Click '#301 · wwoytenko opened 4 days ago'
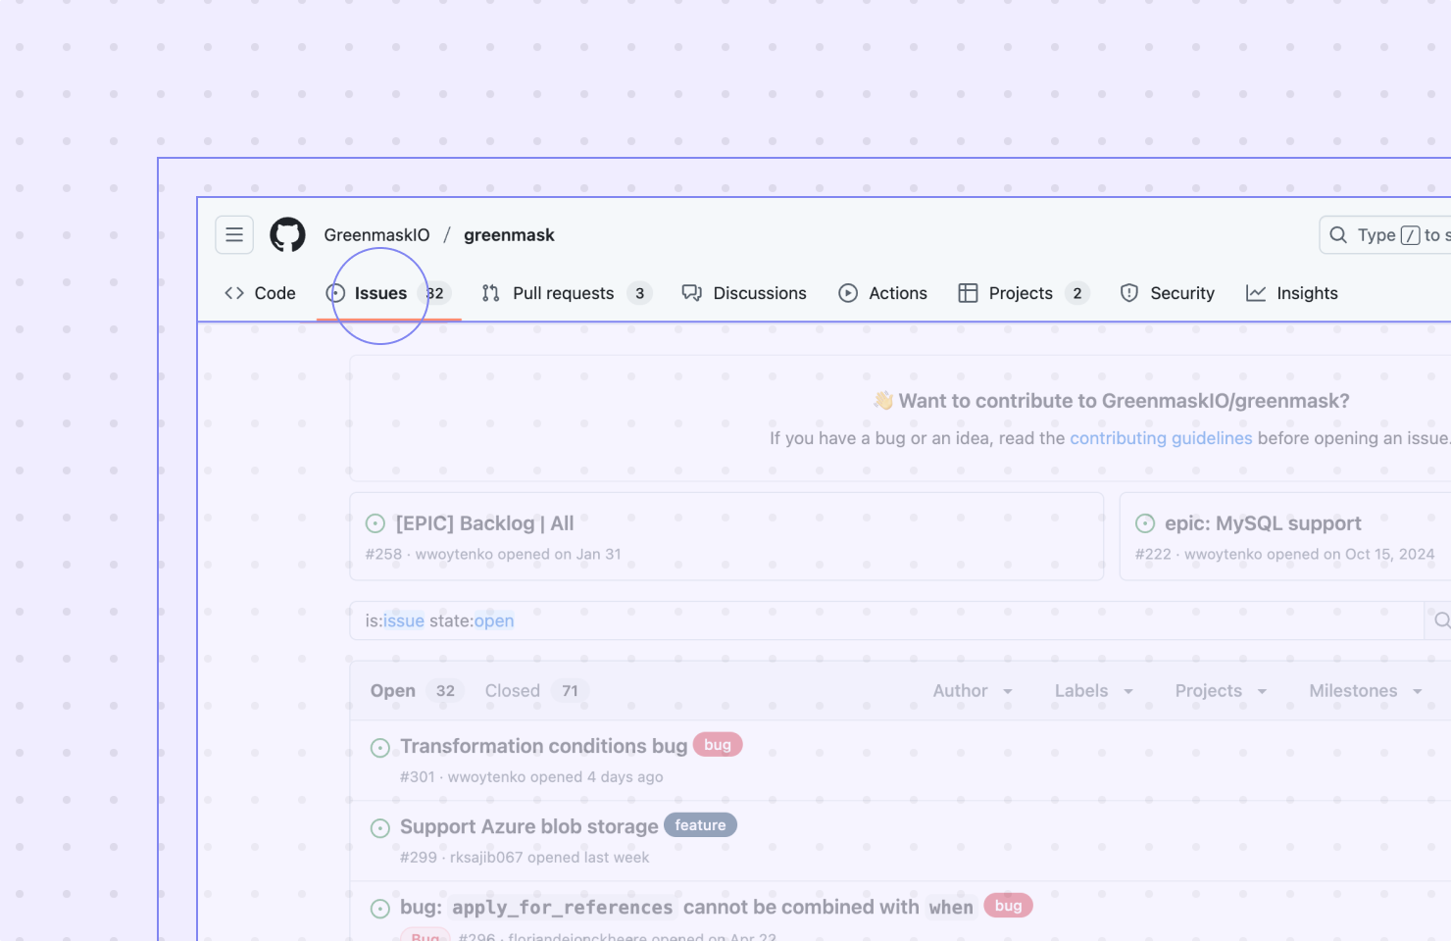 [531, 777]
